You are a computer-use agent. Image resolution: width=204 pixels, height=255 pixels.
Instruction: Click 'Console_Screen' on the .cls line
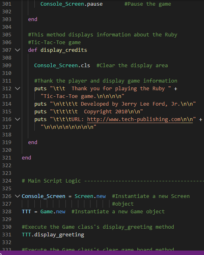56,66
